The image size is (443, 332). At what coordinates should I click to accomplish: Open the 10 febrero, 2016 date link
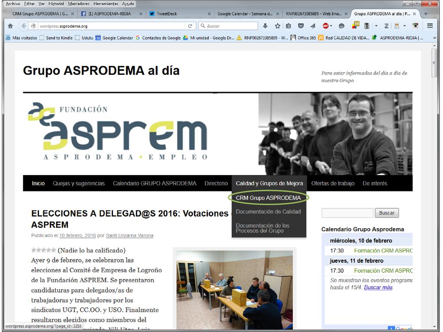point(78,236)
